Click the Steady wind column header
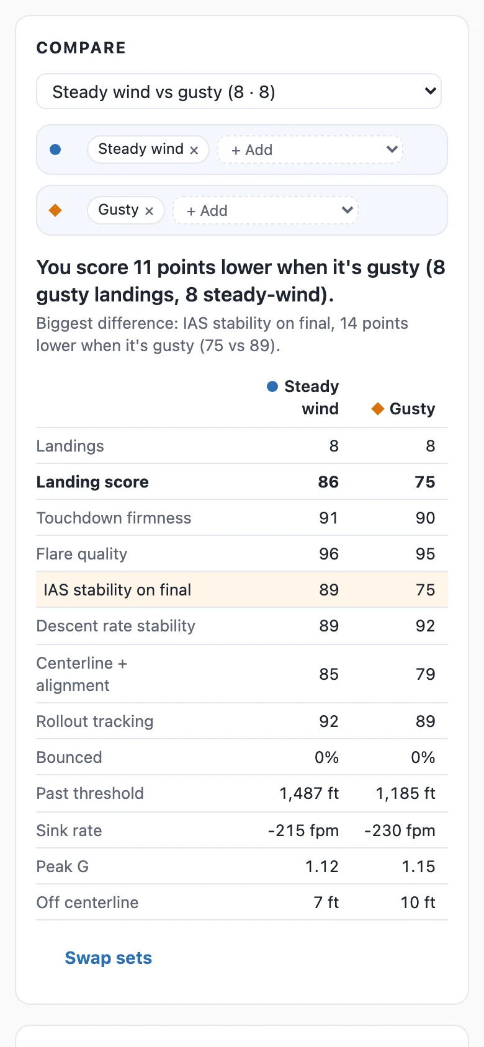484x1047 pixels. (303, 398)
